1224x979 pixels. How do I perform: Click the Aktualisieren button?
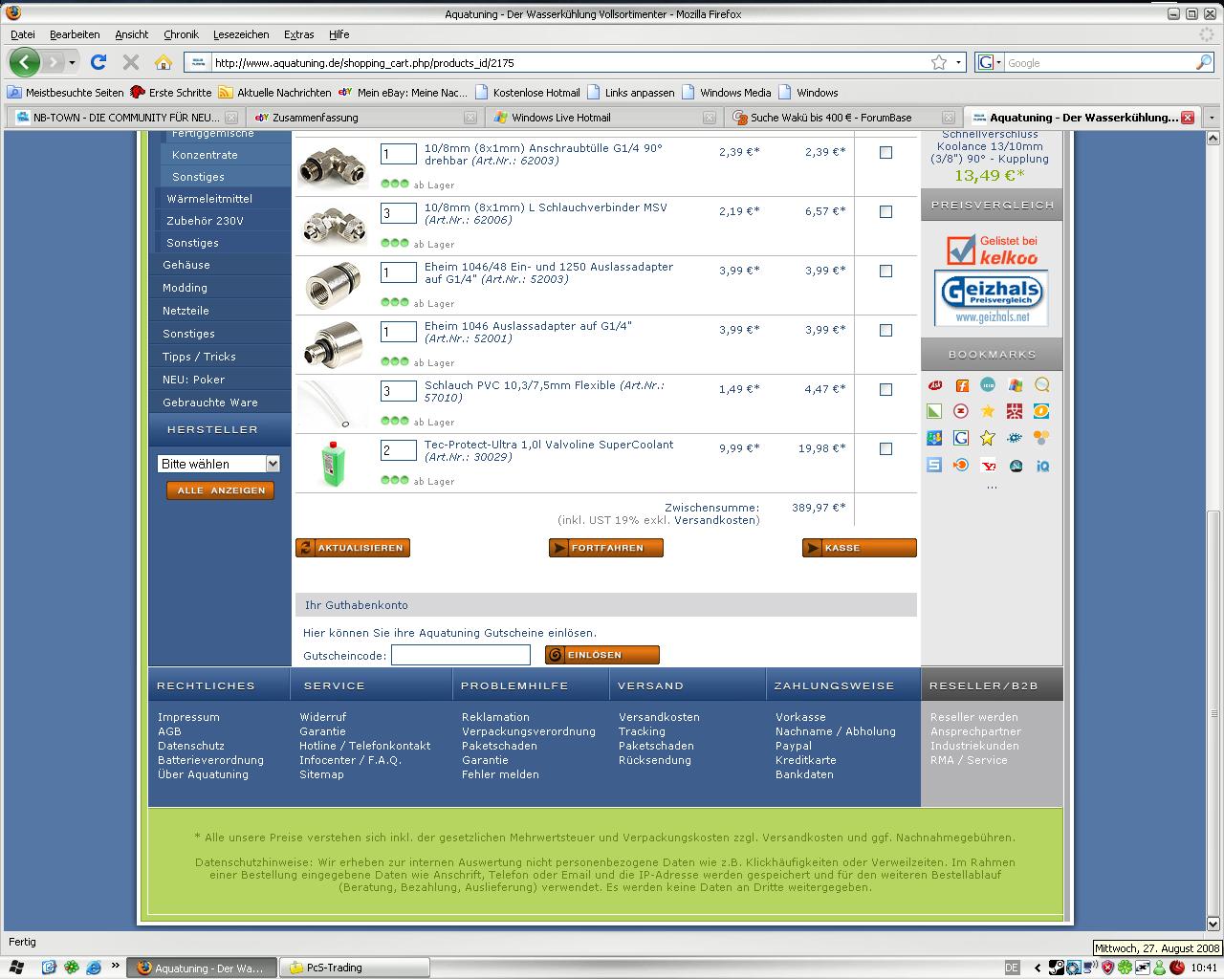tap(353, 548)
